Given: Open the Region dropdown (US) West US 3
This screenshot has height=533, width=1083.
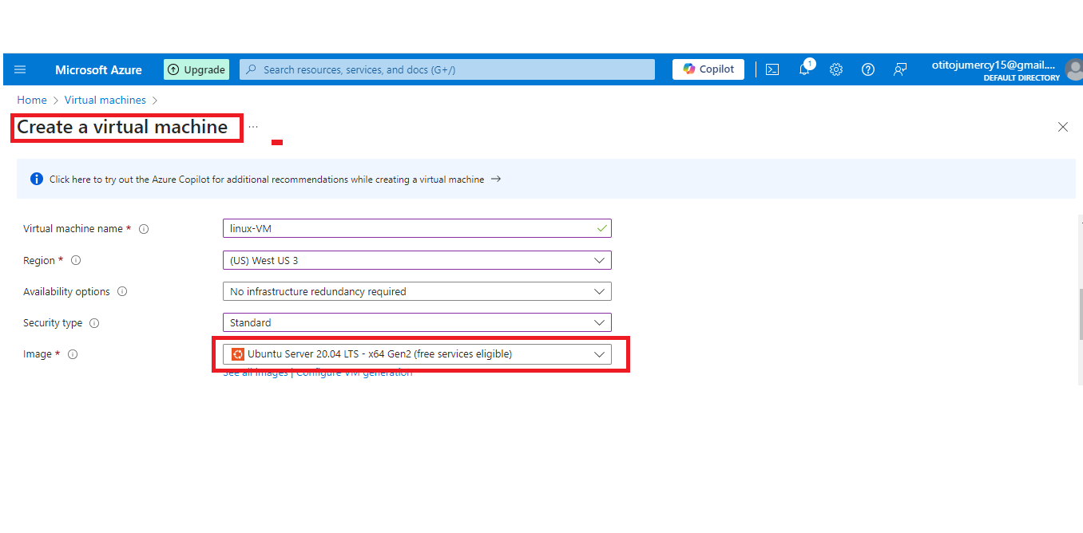Looking at the screenshot, I should [x=417, y=260].
